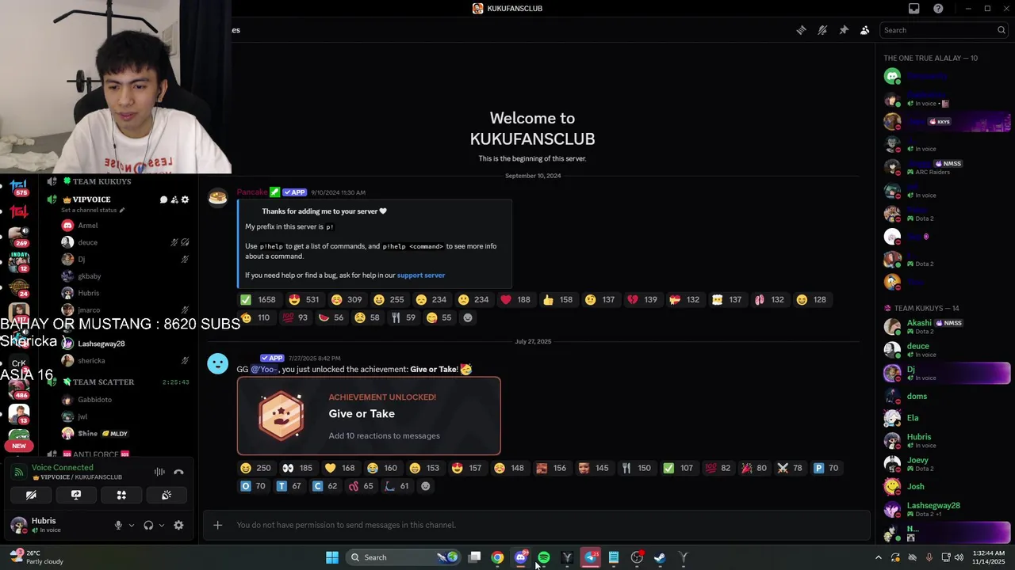Toggle green checkmark reaction with 1658
1015x570 pixels.
point(259,299)
